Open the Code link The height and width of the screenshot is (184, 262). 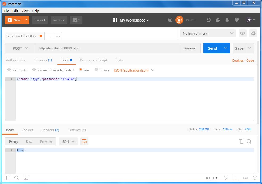[x=250, y=61]
